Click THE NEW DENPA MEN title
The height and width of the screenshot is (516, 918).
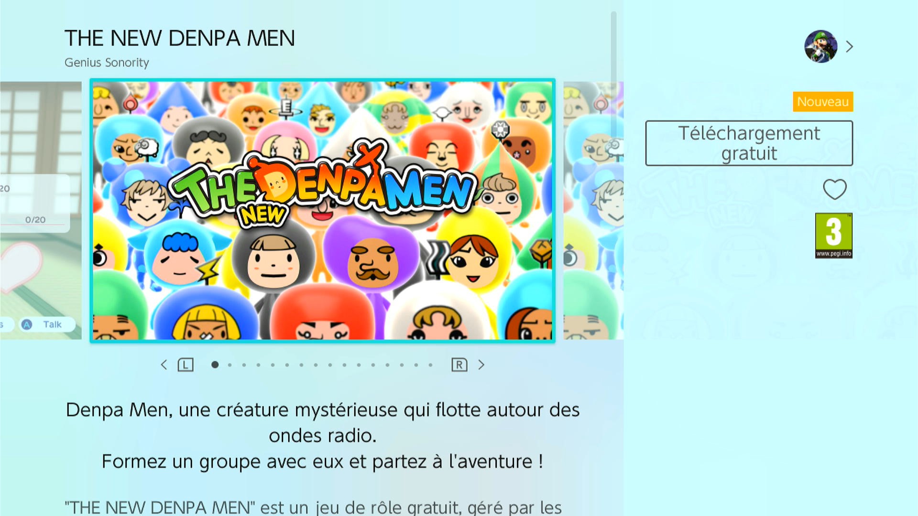(180, 38)
